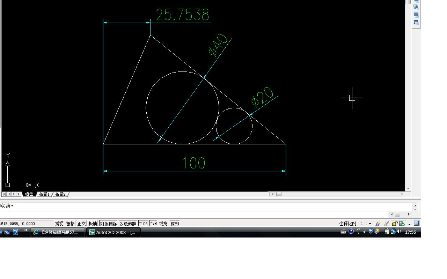Toggle 捕捉 snap mode in status bar

(x=59, y=224)
